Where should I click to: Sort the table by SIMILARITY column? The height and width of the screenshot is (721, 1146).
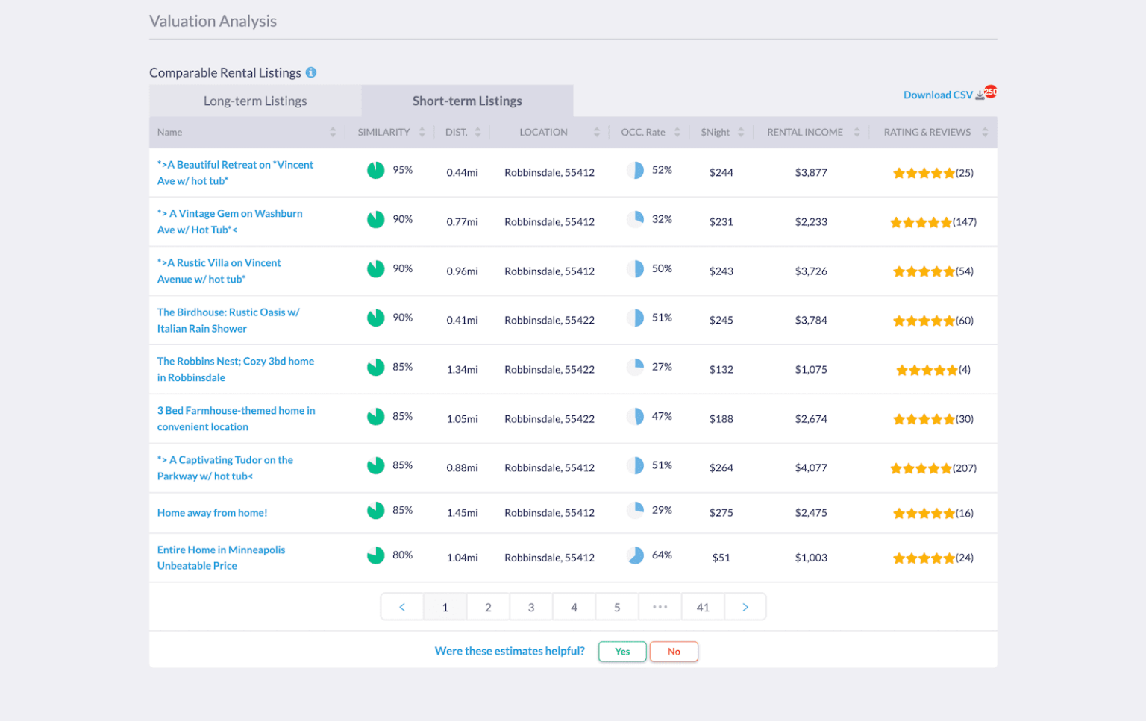tap(422, 132)
